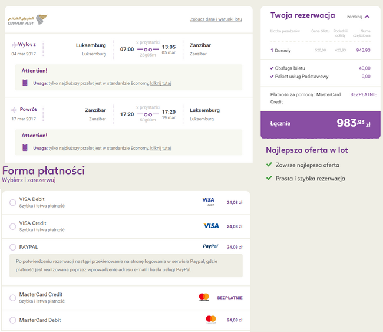Click the Forma płatności heading
383x332 pixels.
click(44, 170)
